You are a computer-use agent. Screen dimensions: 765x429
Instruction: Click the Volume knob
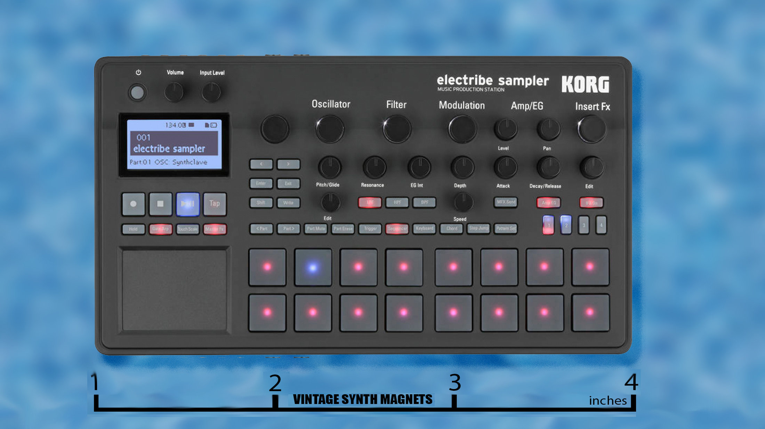click(174, 92)
